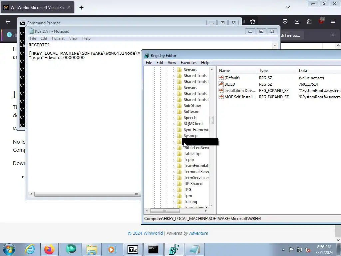Select the (Default) registry value
341x256 pixels.
coord(232,78)
